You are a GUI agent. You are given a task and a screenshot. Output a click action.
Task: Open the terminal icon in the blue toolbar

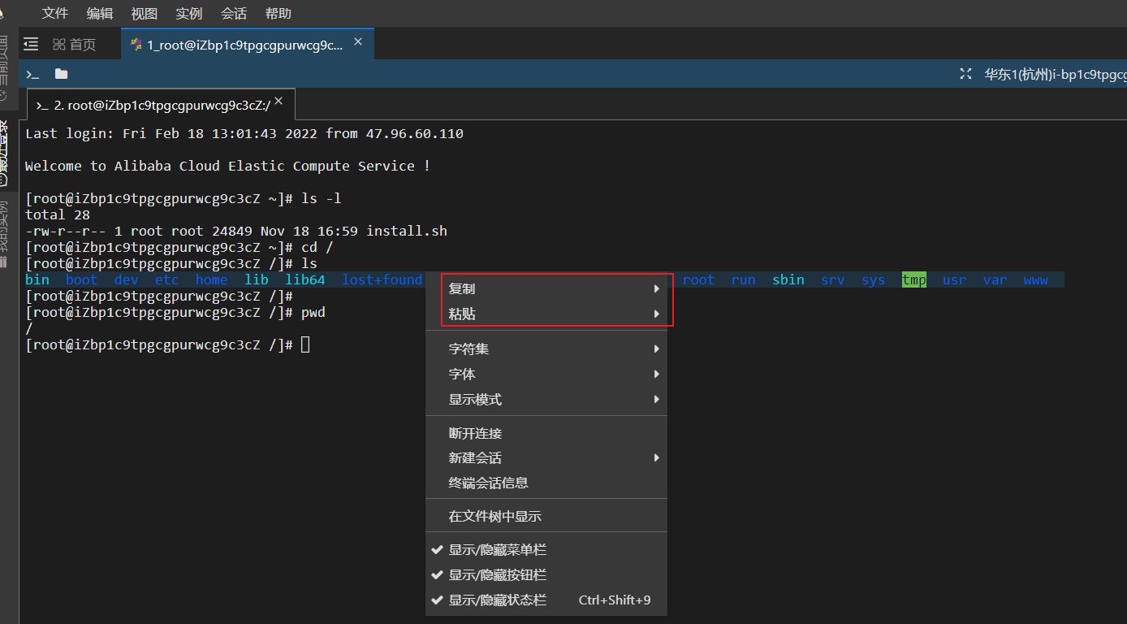(x=32, y=74)
